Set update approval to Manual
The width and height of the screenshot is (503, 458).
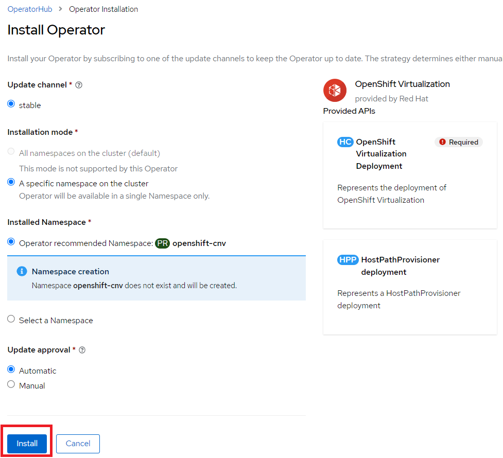tap(11, 384)
